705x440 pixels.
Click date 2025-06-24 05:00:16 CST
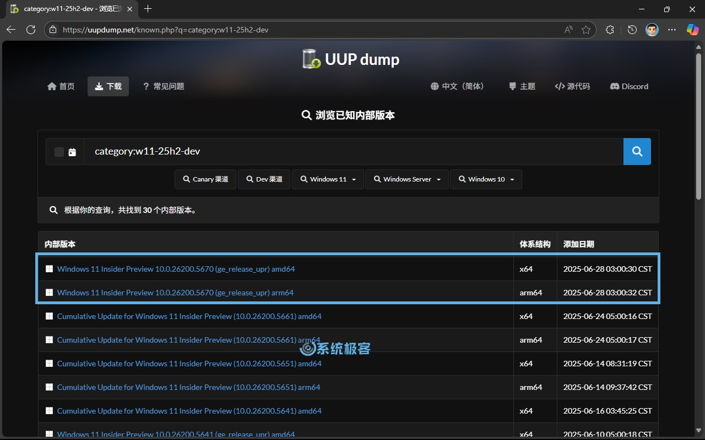608,316
